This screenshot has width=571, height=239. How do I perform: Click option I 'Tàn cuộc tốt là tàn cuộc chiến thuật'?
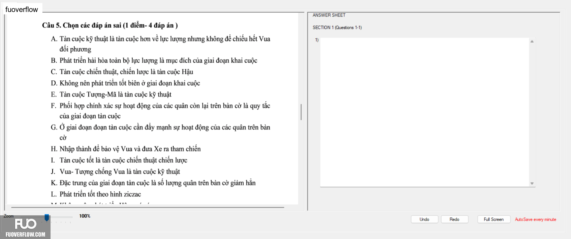point(119,160)
